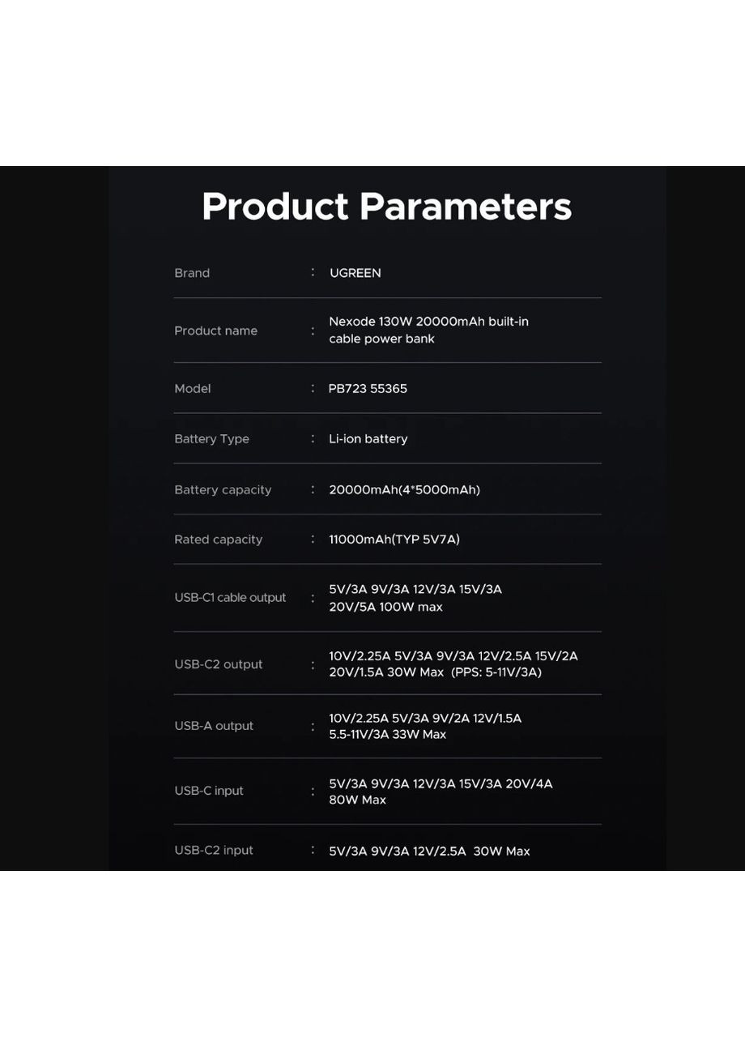Select model number PB723 55365
This screenshot has height=1037, width=745.
(368, 389)
